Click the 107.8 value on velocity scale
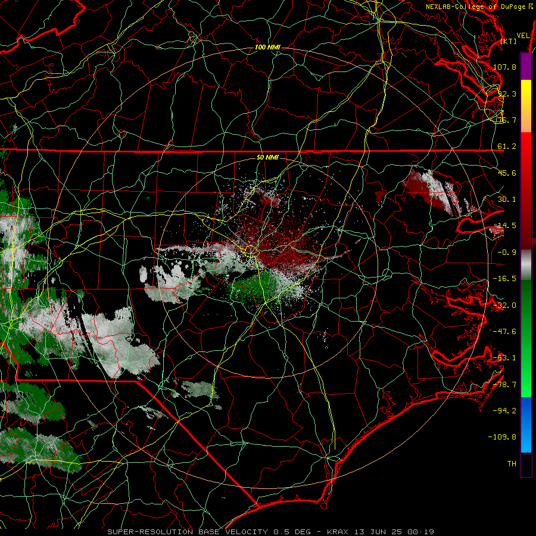 click(504, 67)
